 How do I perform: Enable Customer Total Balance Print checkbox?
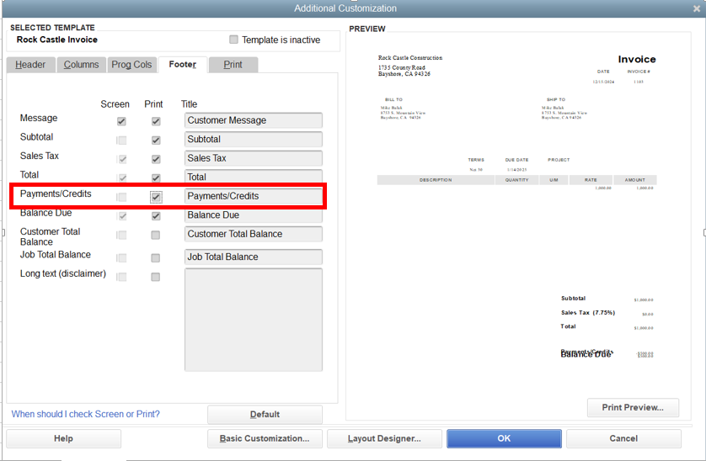[x=156, y=235]
